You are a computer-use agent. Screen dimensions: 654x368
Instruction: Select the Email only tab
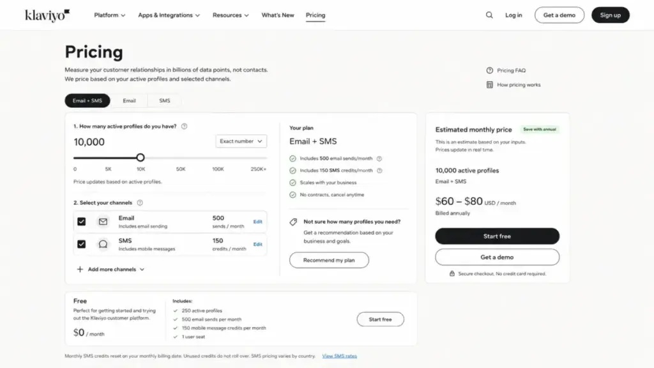(129, 100)
